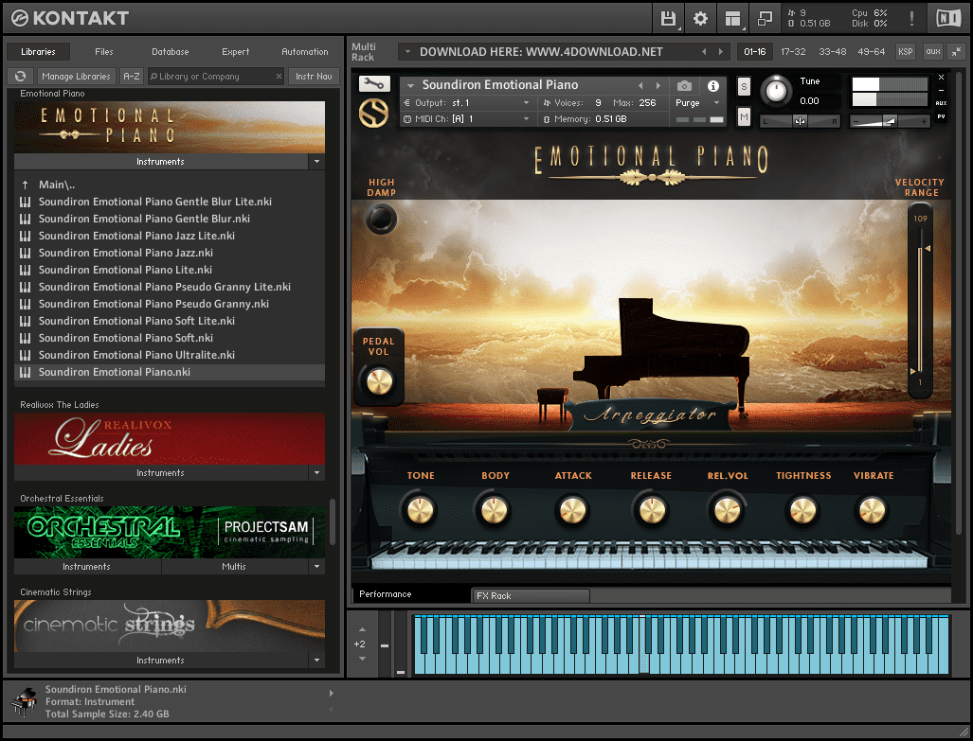
Task: Go to previous multi rack preset arrow
Action: (704, 52)
